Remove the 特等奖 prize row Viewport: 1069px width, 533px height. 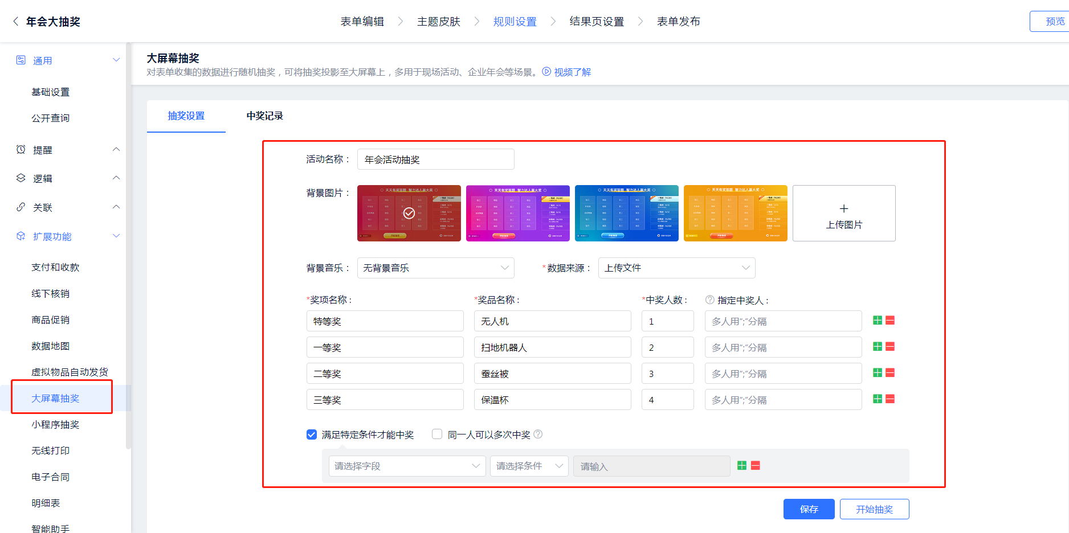tap(890, 321)
